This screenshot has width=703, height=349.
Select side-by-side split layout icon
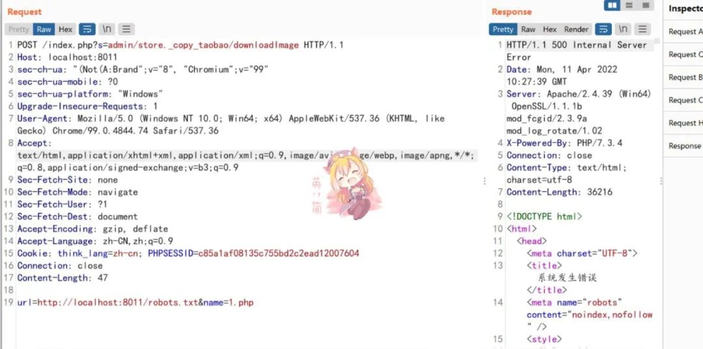click(612, 5)
